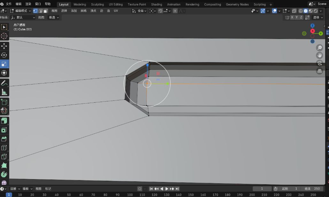The image size is (329, 197).
Task: Choose the Move tool
Action: pyautogui.click(x=4, y=46)
